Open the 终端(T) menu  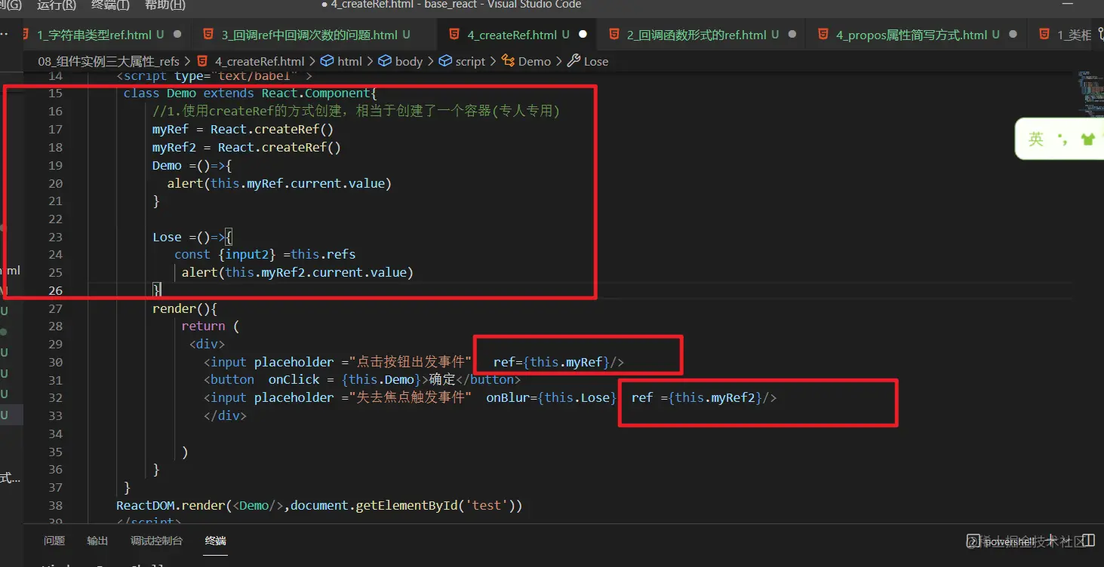pos(110,5)
